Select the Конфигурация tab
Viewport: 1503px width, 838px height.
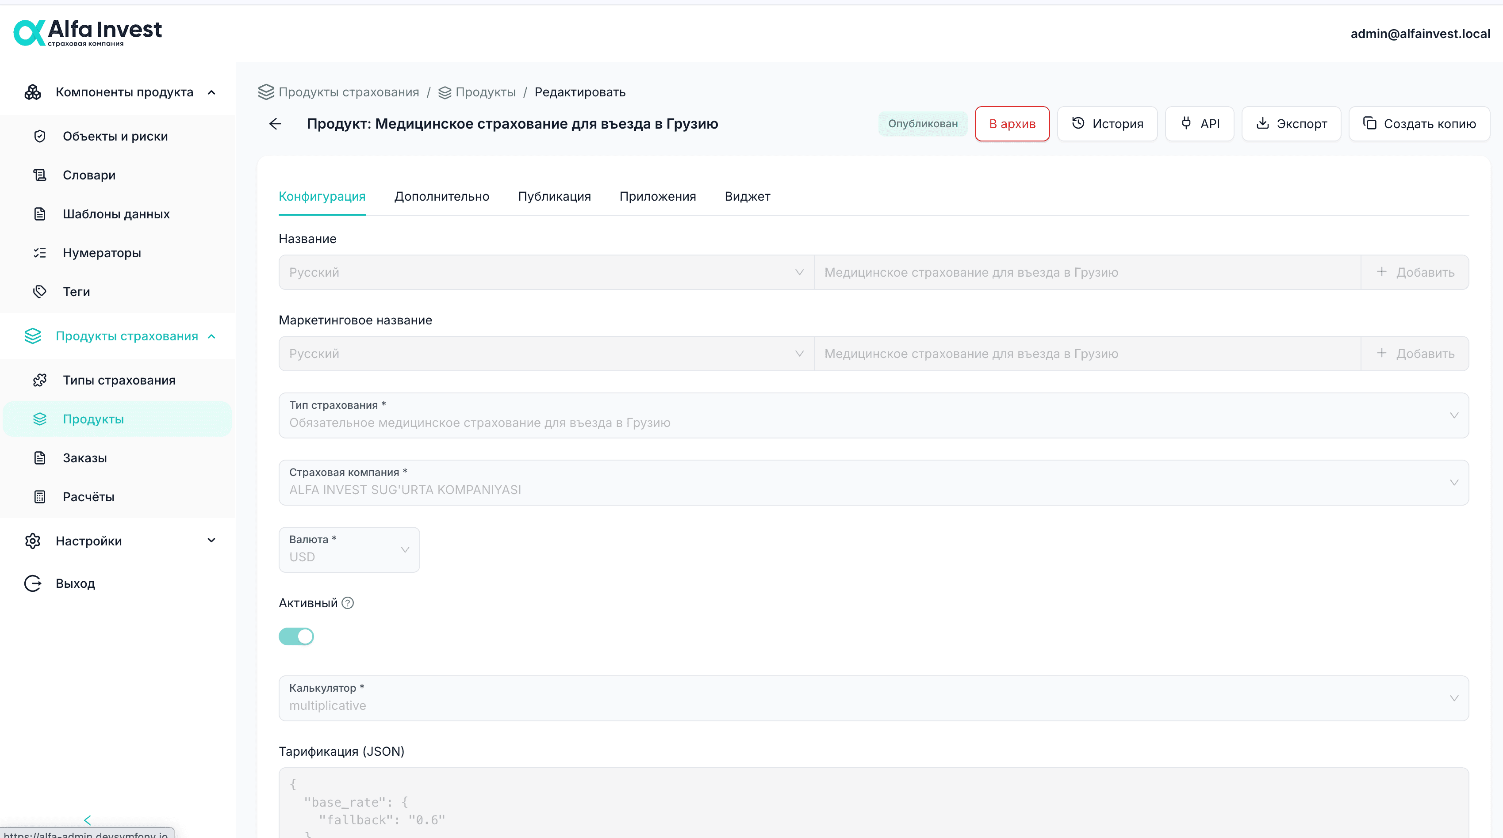pyautogui.click(x=322, y=197)
